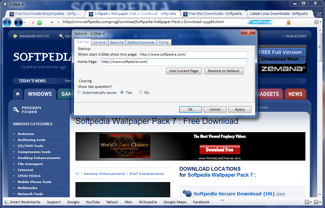This screenshot has height=208, width=325.
Task: Click the Bookmark This Site star icon
Action: point(15,36)
